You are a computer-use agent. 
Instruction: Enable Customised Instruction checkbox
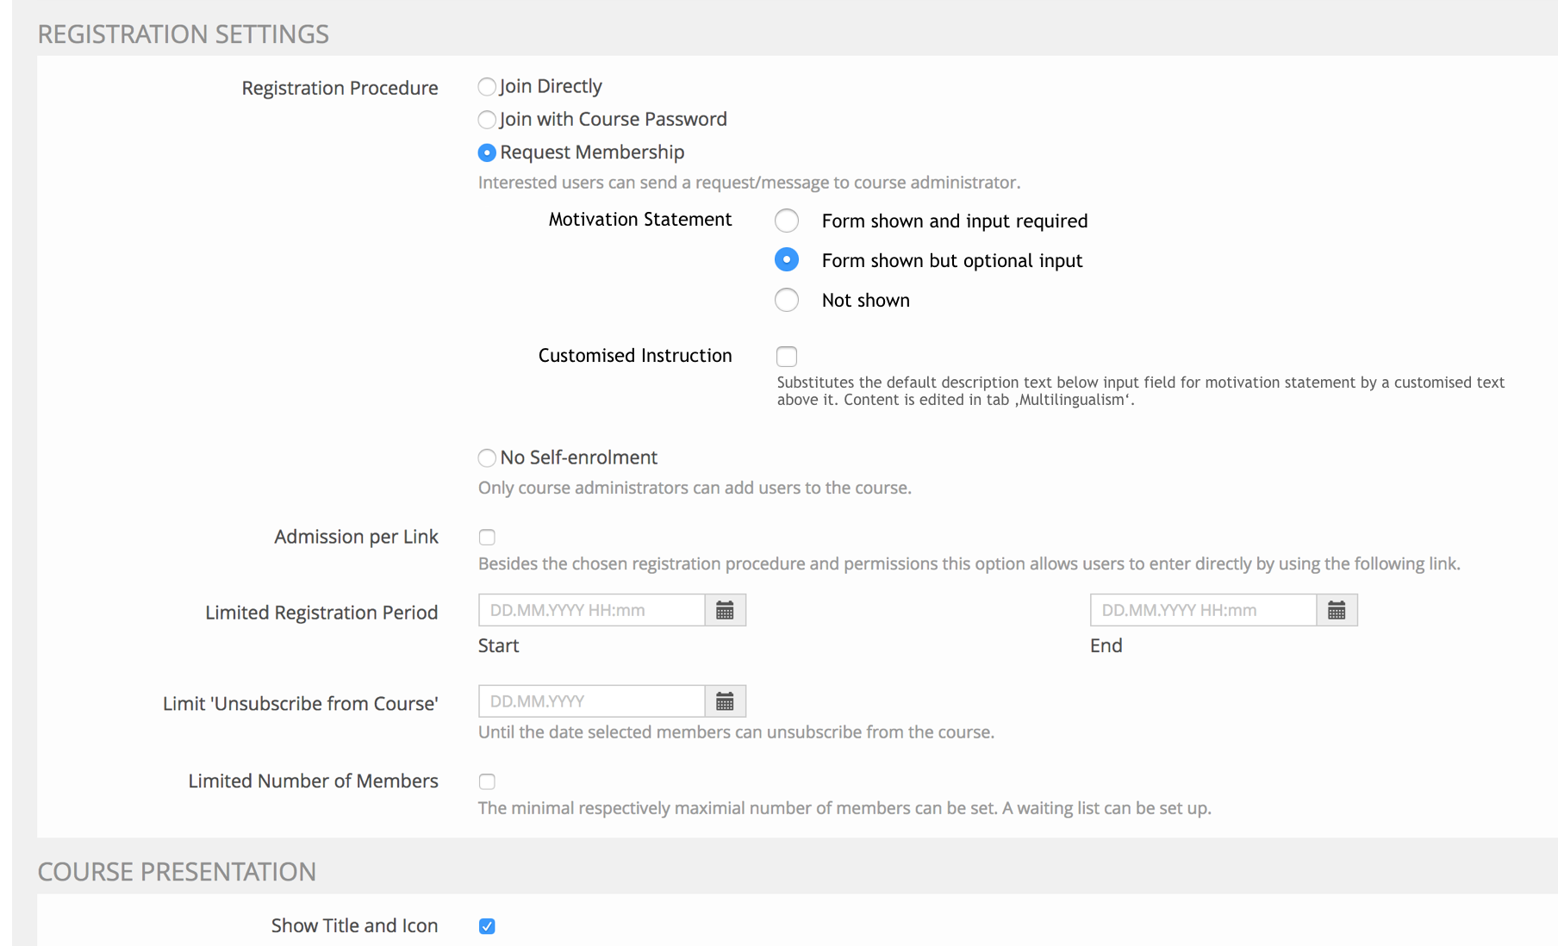(787, 356)
